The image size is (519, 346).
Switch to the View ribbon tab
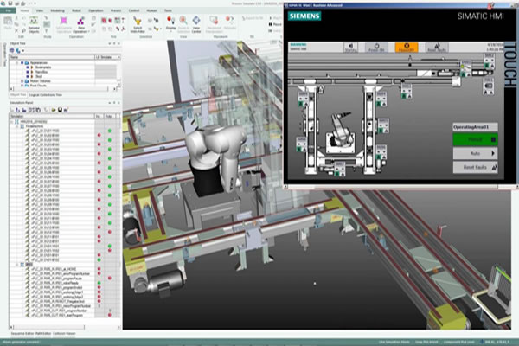[x=40, y=10]
